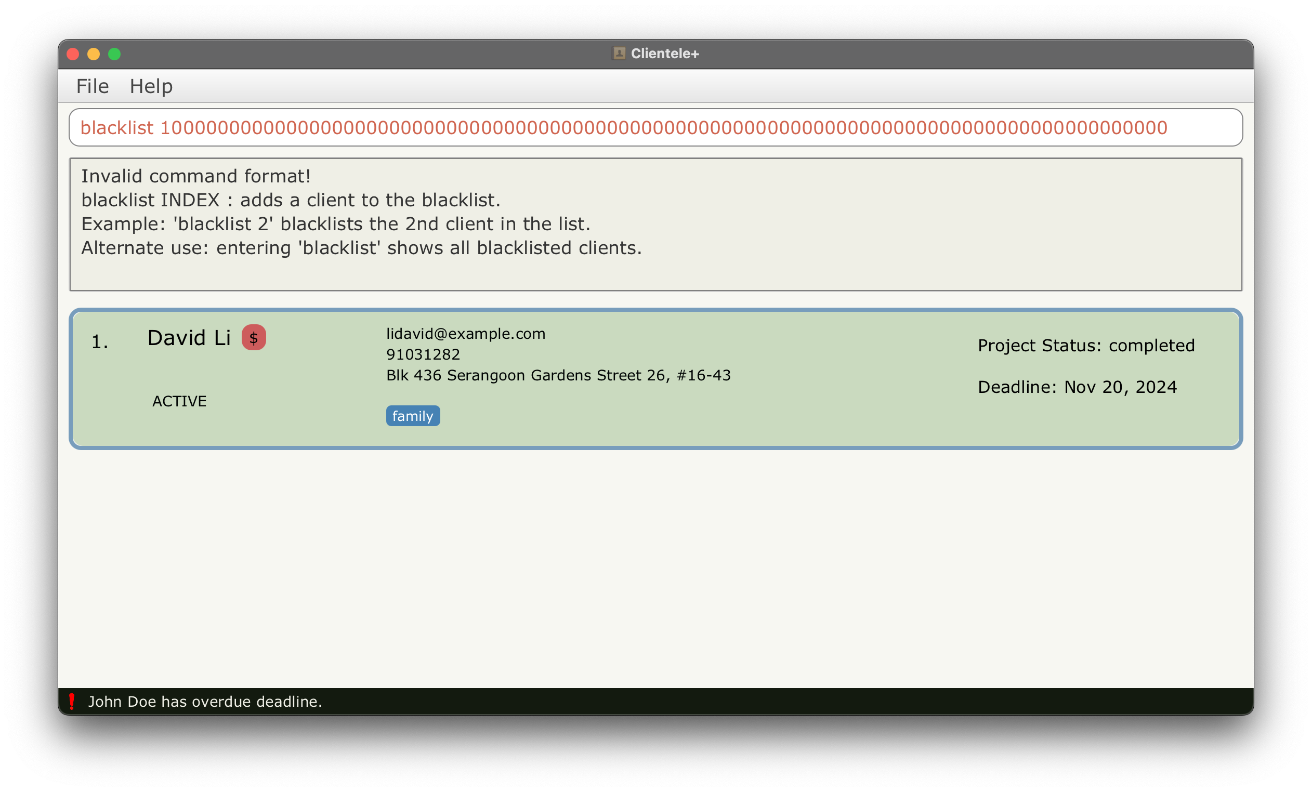Open the Help menu
This screenshot has height=792, width=1312.
point(151,86)
